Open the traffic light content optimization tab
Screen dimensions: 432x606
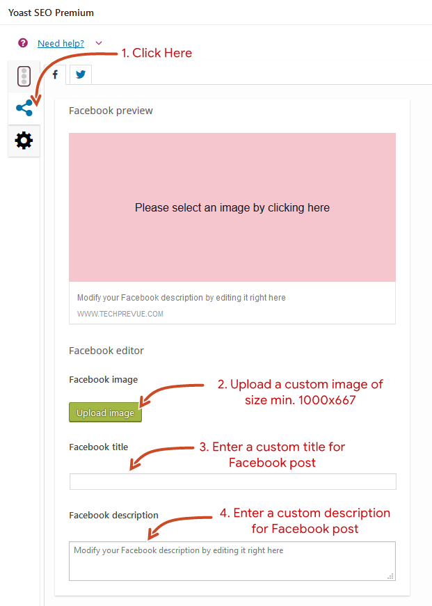coord(24,76)
